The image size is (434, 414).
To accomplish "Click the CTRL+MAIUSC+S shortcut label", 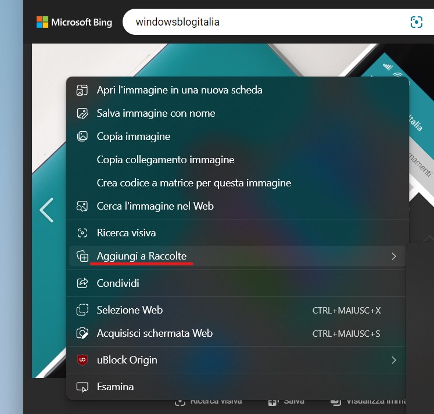I will point(346,334).
